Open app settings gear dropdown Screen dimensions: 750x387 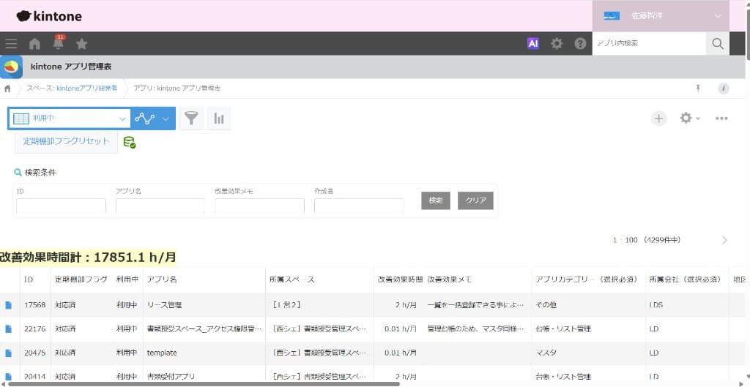[690, 118]
